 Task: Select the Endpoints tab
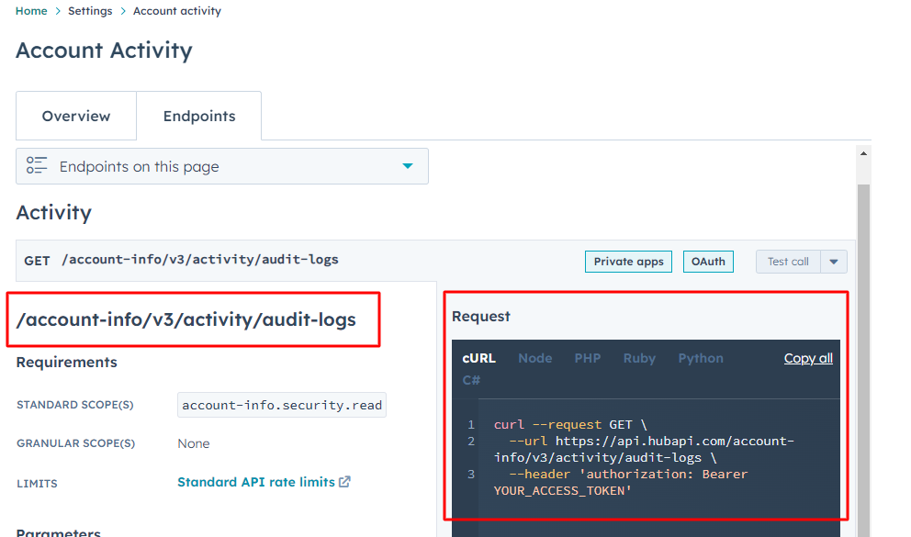(x=198, y=116)
